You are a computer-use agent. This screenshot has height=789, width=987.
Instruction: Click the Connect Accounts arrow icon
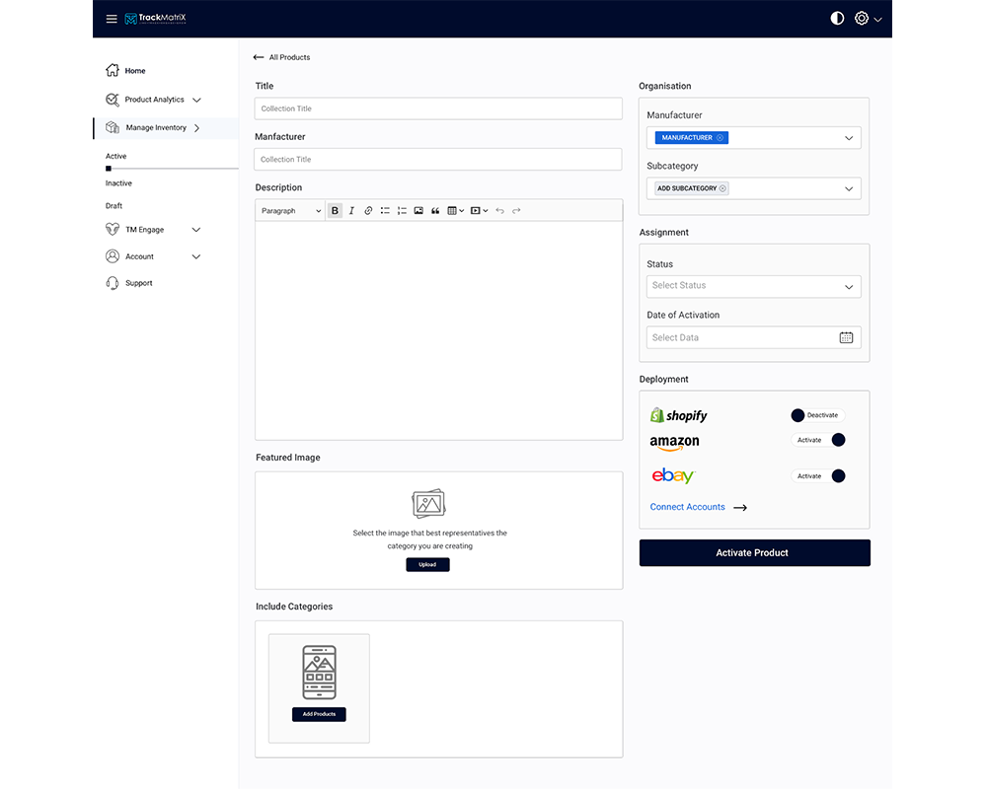(740, 508)
